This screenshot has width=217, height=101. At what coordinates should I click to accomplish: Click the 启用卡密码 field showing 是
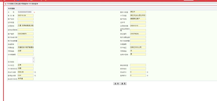point(138,54)
